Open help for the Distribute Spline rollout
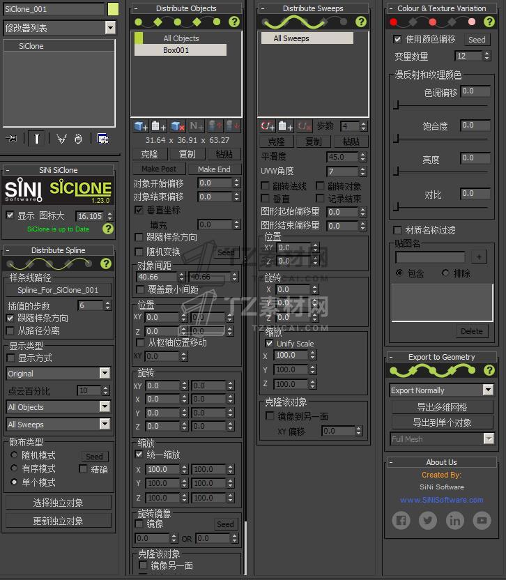 tap(106, 264)
